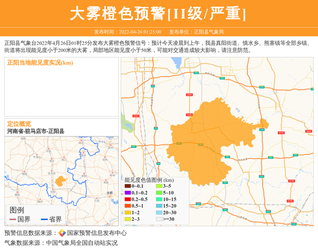This screenshot has width=318, height=249.
Task: Click the red 国界 line symbol in legend
Action: click(x=13, y=219)
